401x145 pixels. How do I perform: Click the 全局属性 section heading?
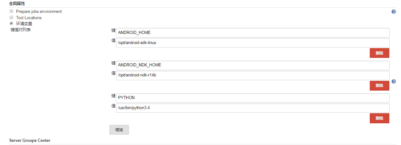click(17, 3)
